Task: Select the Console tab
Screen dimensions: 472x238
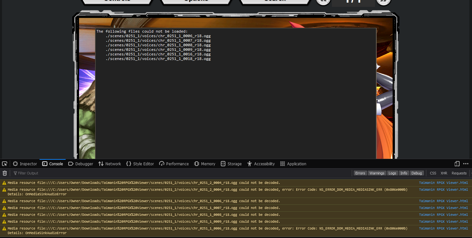Action: tap(53, 164)
